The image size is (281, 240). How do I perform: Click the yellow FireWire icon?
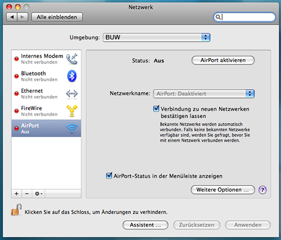(x=72, y=111)
